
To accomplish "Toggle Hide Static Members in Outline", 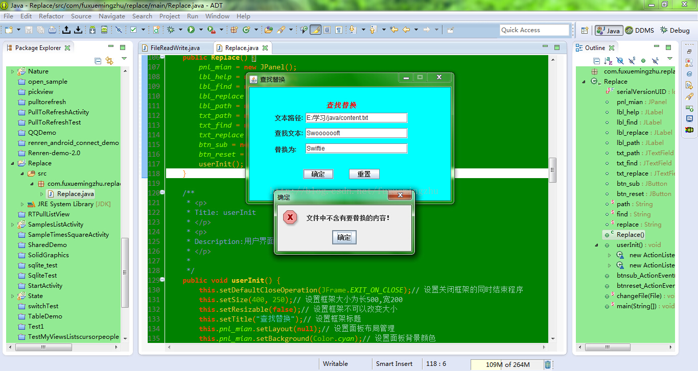I will [x=632, y=61].
